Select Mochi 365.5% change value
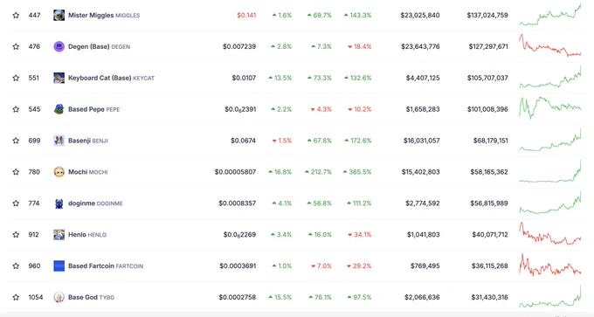 357,172
